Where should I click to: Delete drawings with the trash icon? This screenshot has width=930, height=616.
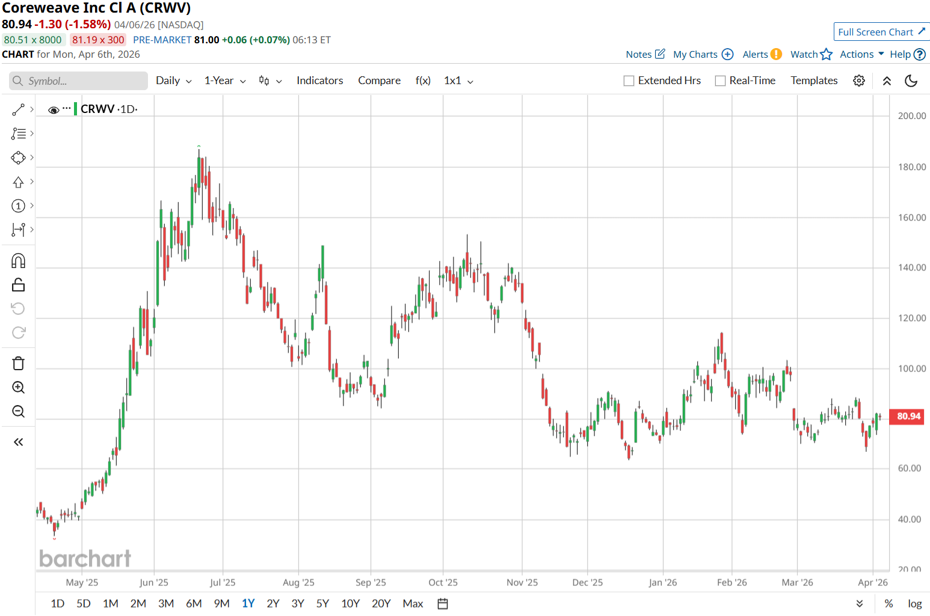(18, 364)
